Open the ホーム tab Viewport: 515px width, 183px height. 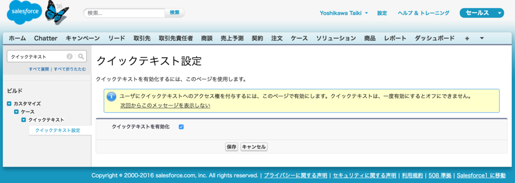point(18,38)
